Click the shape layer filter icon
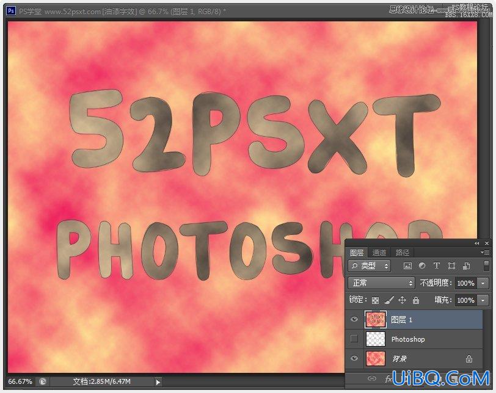Viewport: 496px width, 393px height. [x=452, y=266]
